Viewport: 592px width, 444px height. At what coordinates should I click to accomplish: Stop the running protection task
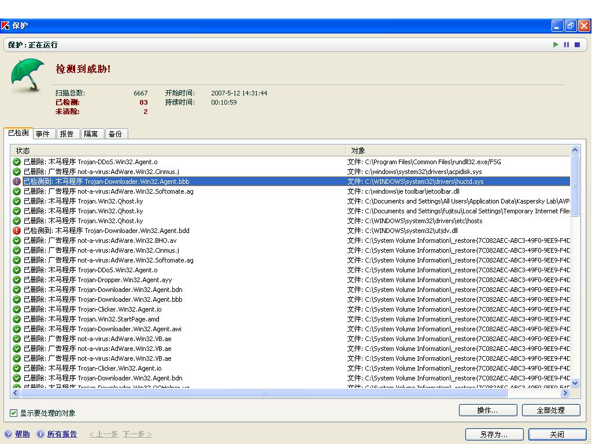577,45
